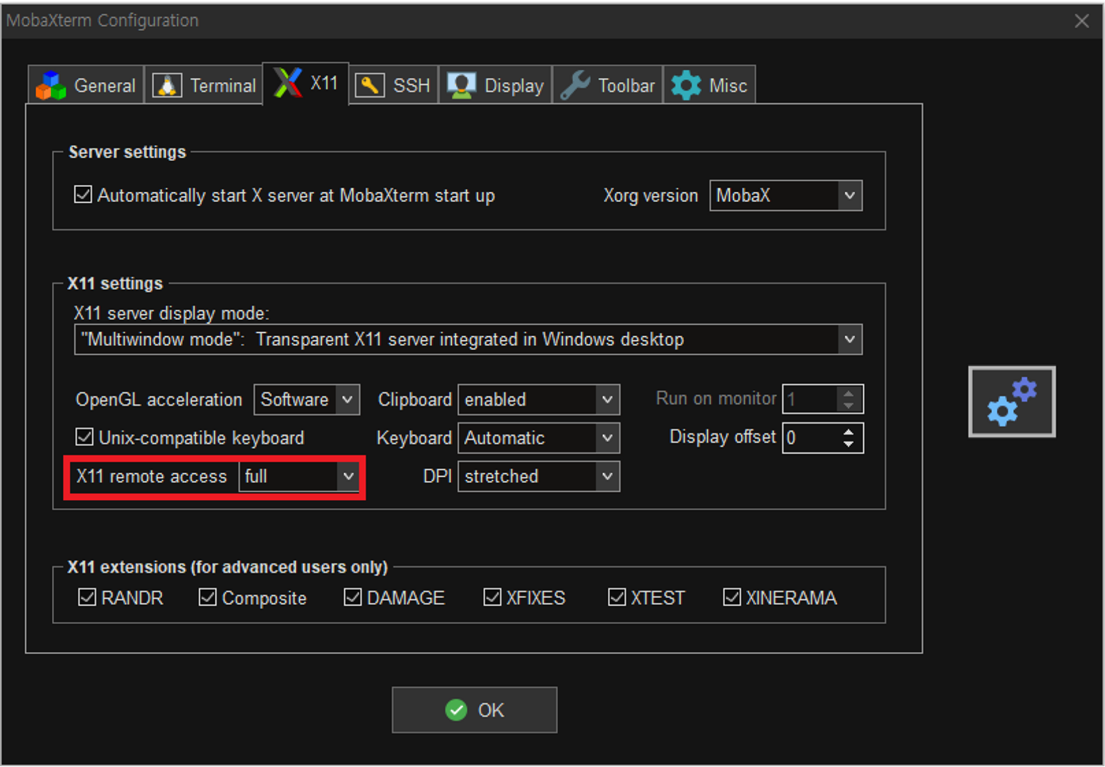
Task: Toggle Unix-compatible keyboard checkbox
Action: tap(85, 437)
